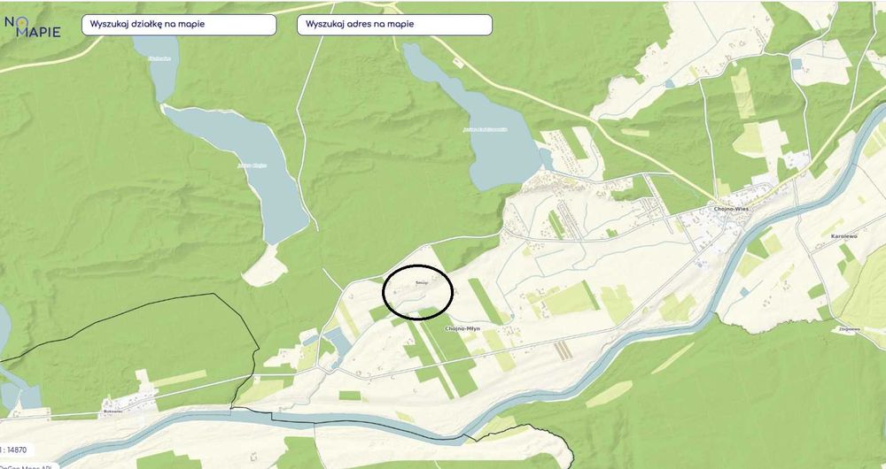Focus the 'Wyszukaj działkę na mapie' search field
Screen dimensions: 886x469
click(179, 25)
